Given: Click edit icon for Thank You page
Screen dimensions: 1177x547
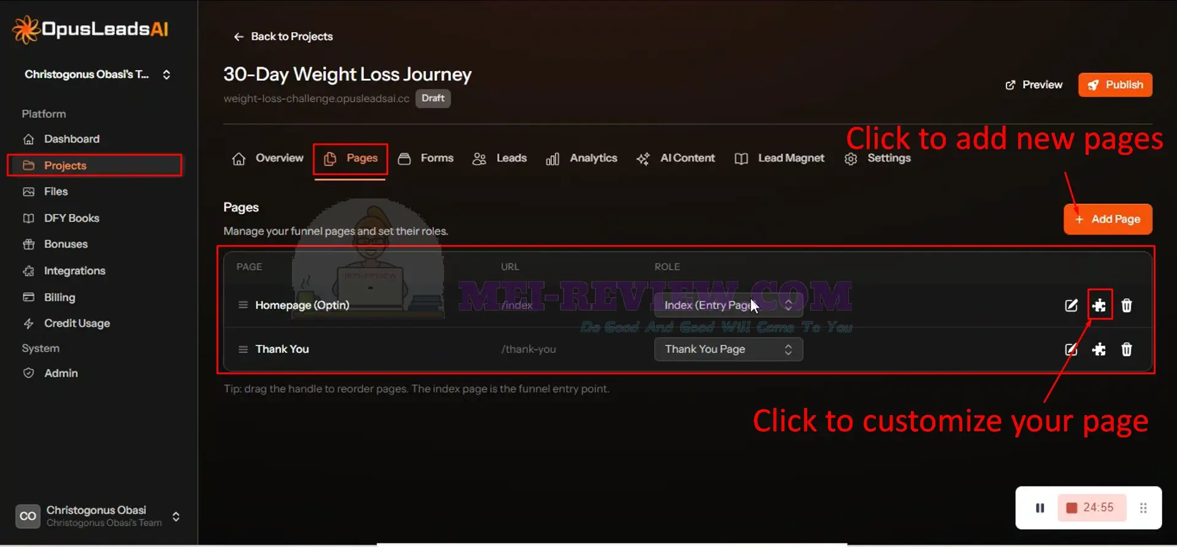Looking at the screenshot, I should [x=1071, y=349].
